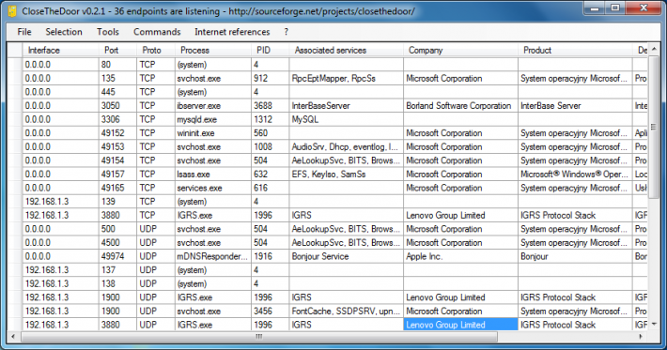This screenshot has width=667, height=350.
Task: Sort by the Port column header
Action: [x=117, y=50]
